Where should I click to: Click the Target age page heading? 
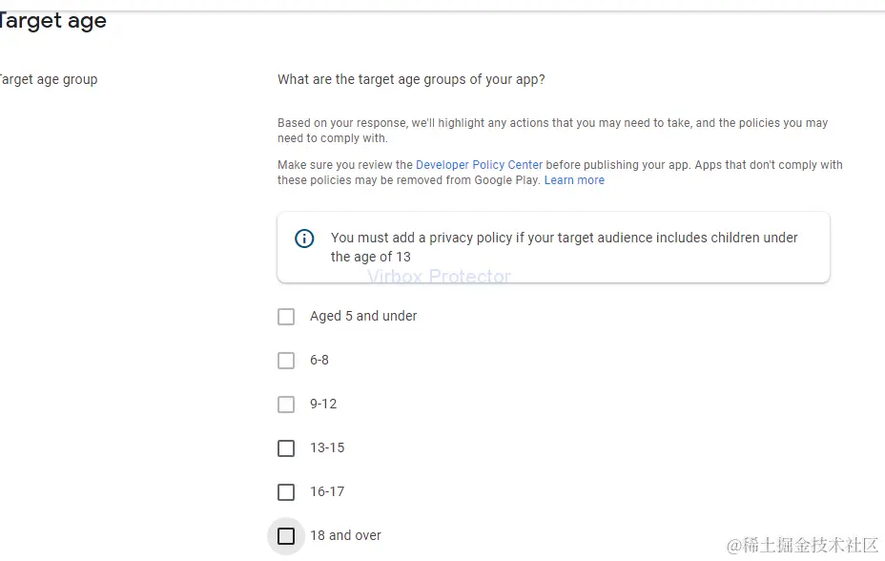(52, 21)
